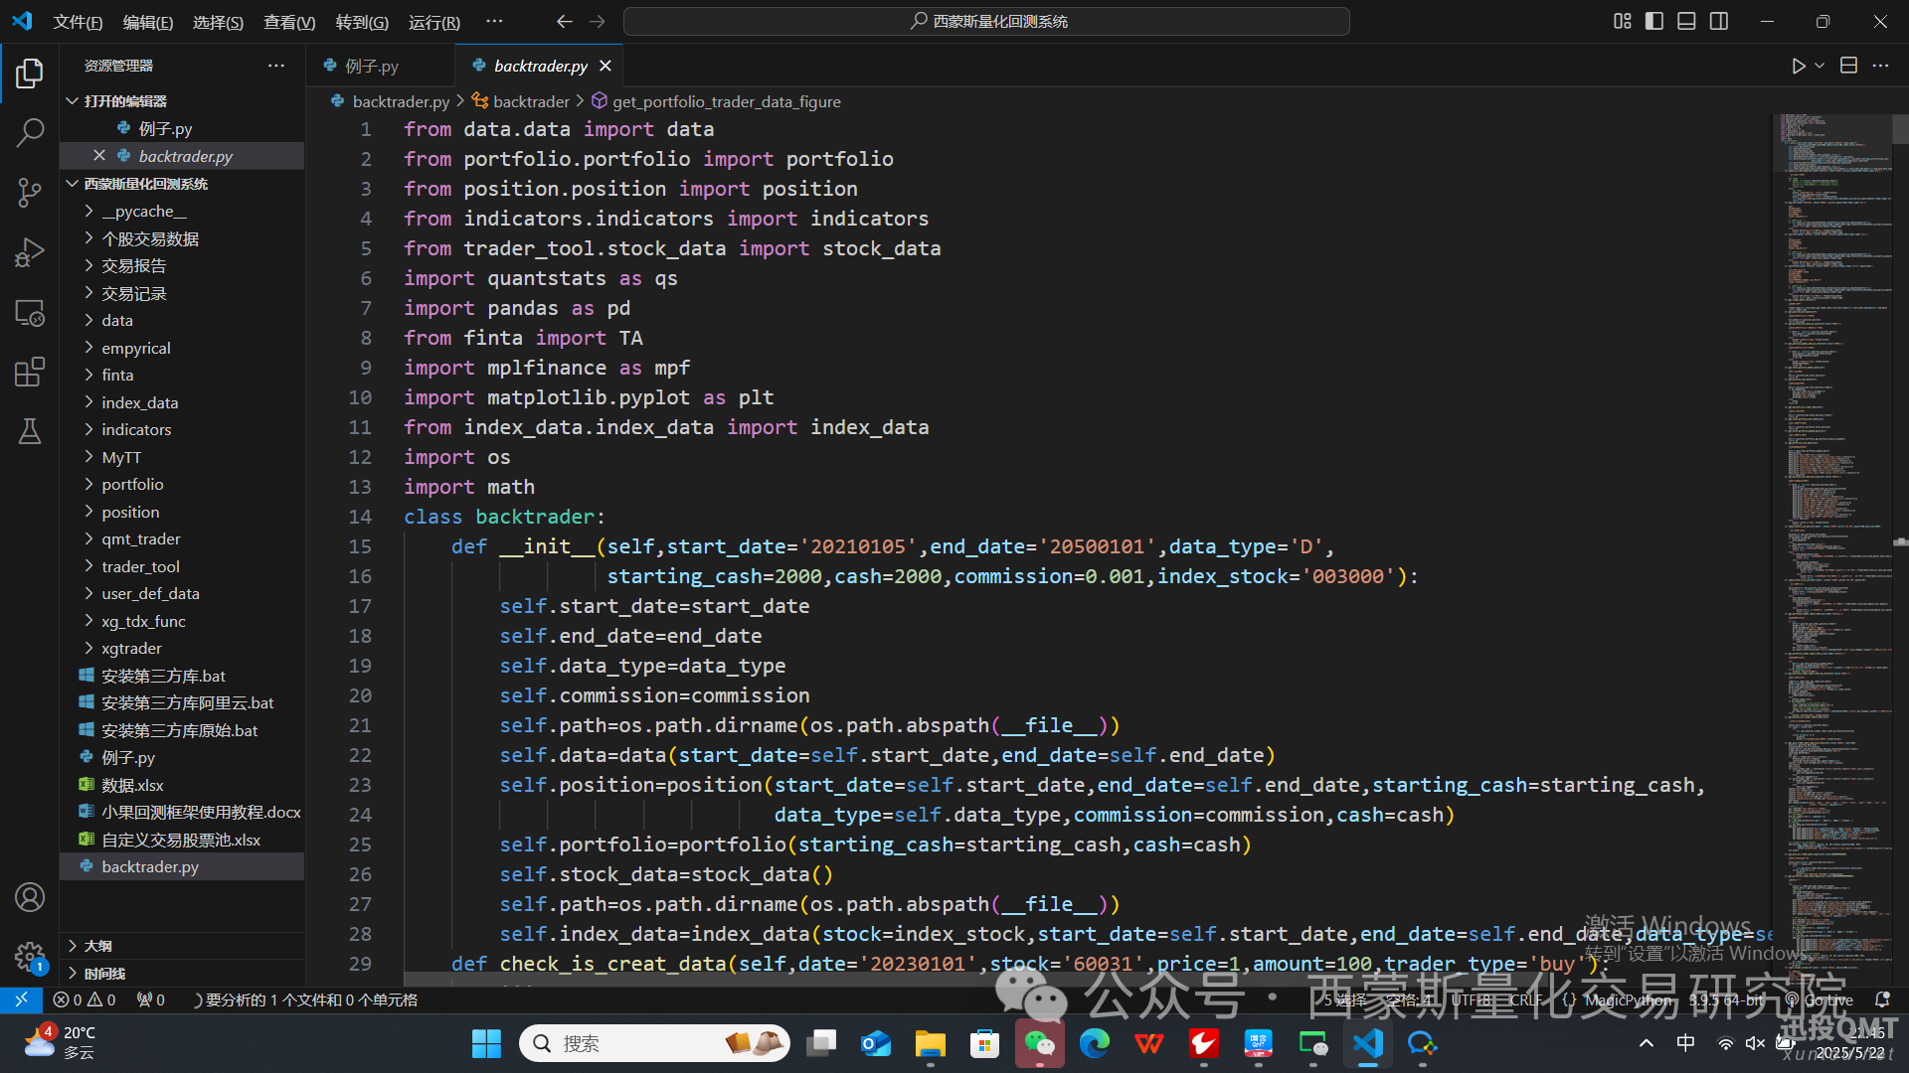This screenshot has height=1073, width=1909.
Task: Show hidden system tray icons chevron
Action: click(x=1647, y=1043)
